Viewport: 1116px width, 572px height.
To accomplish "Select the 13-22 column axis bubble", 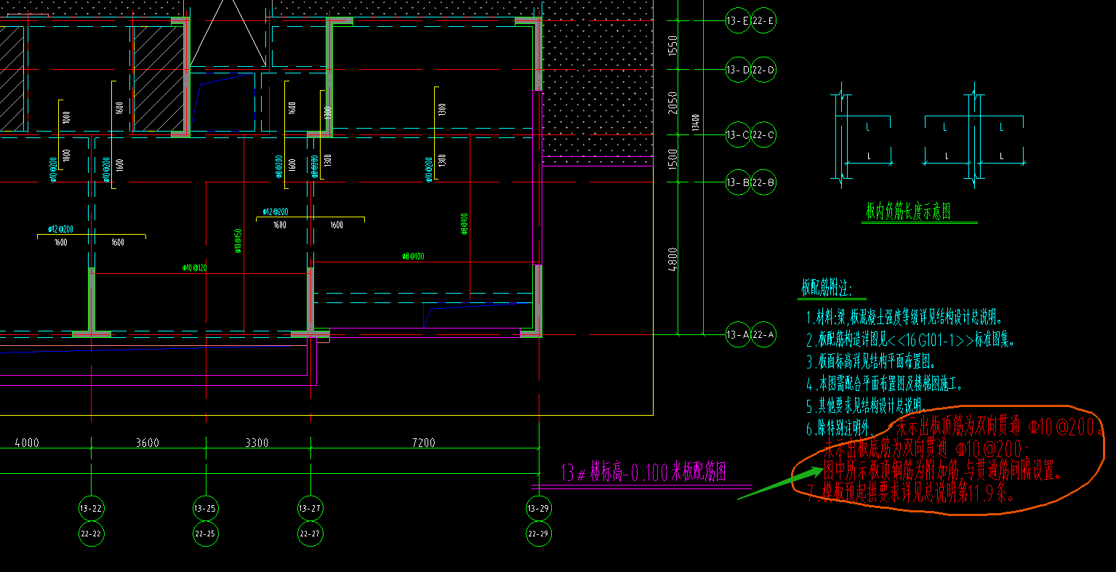I will point(91,508).
